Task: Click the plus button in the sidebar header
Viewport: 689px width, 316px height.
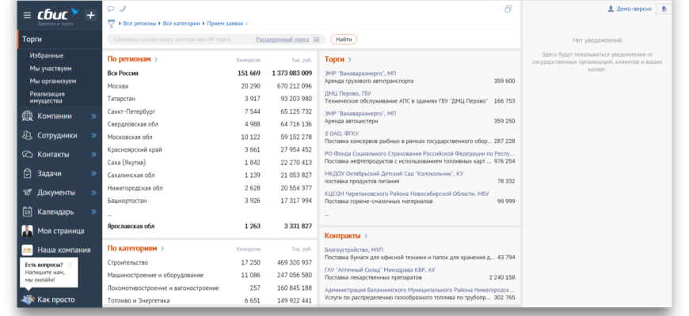Action: pyautogui.click(x=90, y=15)
